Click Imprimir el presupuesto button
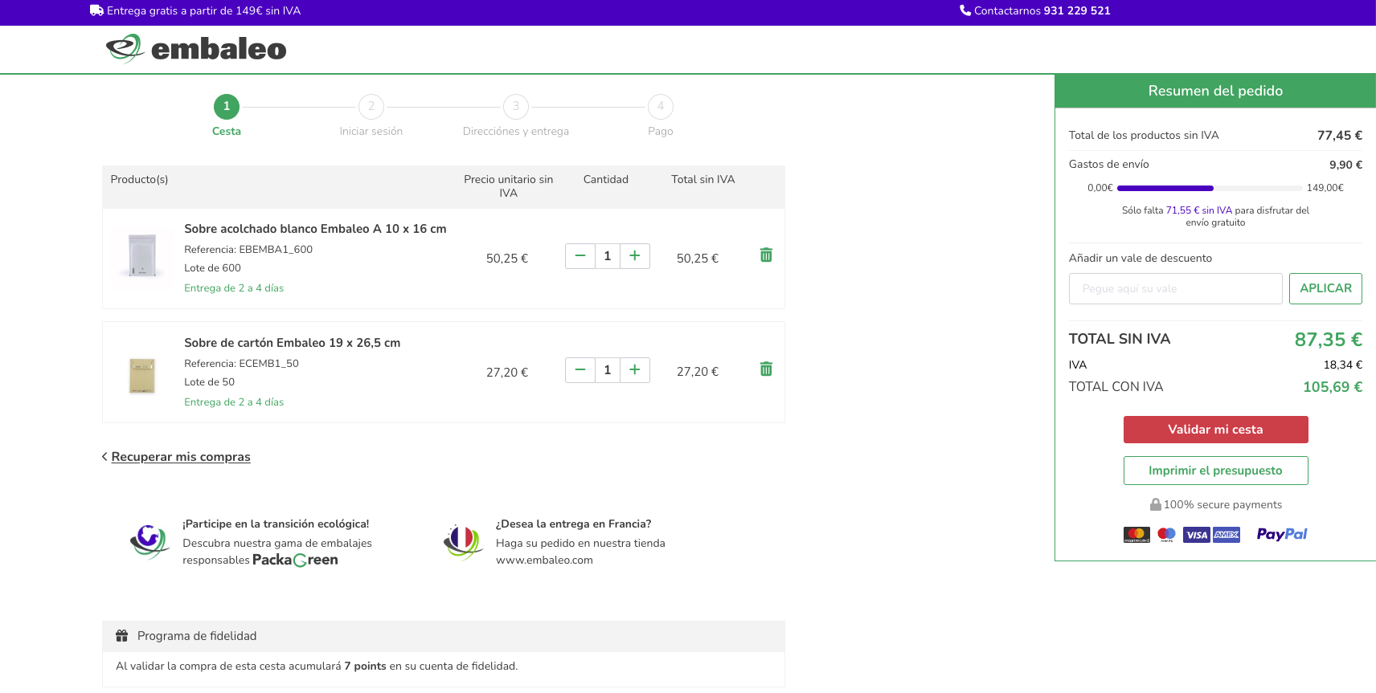Image resolution: width=1376 pixels, height=693 pixels. click(x=1215, y=471)
